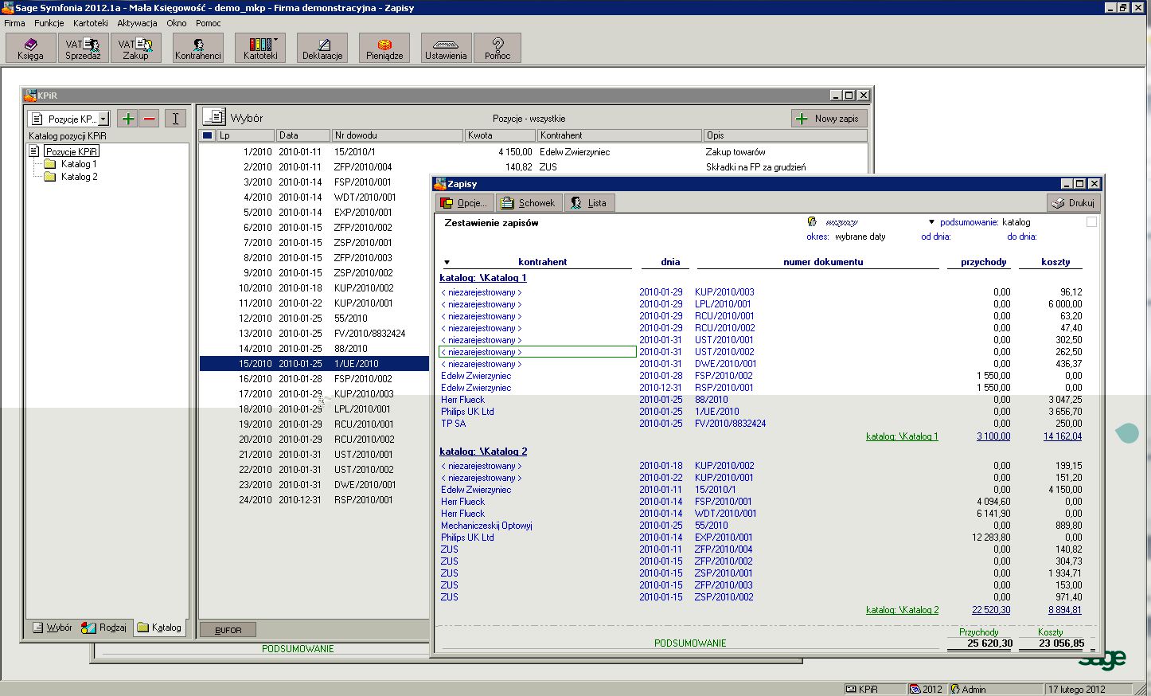Click Philips UK Ltd 1/UE/2010 entry
Image resolution: width=1151 pixels, height=696 pixels.
point(716,412)
